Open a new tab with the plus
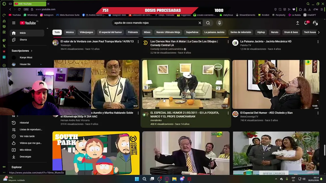Viewport: 326px width, 183px height. pyautogui.click(x=48, y=4)
